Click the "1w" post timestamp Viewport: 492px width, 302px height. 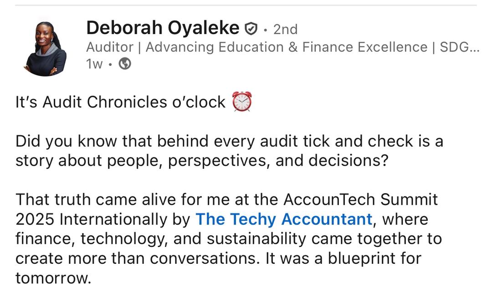tap(94, 64)
